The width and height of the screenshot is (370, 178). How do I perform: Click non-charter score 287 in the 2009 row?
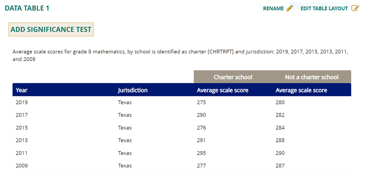point(280,166)
